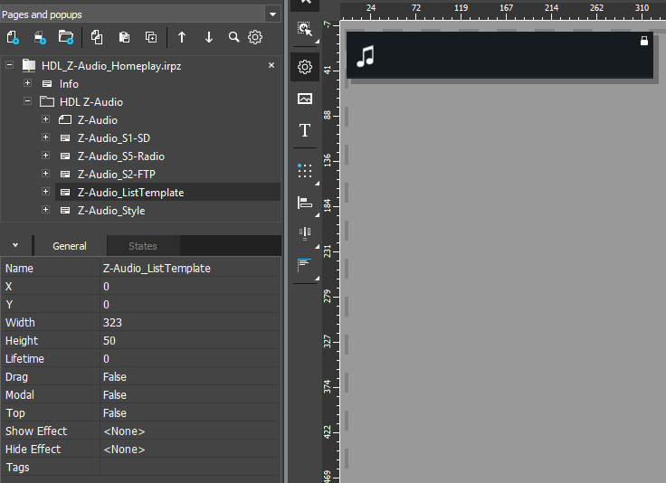This screenshot has width=666, height=483.
Task: Click the add new page icon
Action: pos(13,37)
